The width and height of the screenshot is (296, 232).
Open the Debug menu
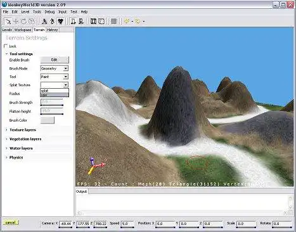click(49, 12)
